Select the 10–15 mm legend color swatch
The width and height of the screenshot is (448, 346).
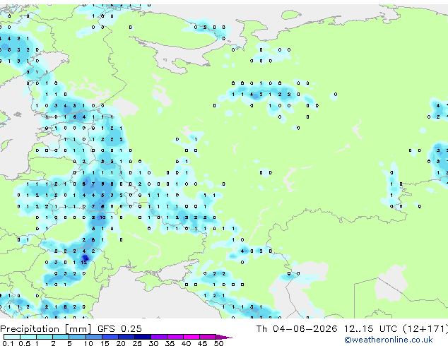[93, 337]
